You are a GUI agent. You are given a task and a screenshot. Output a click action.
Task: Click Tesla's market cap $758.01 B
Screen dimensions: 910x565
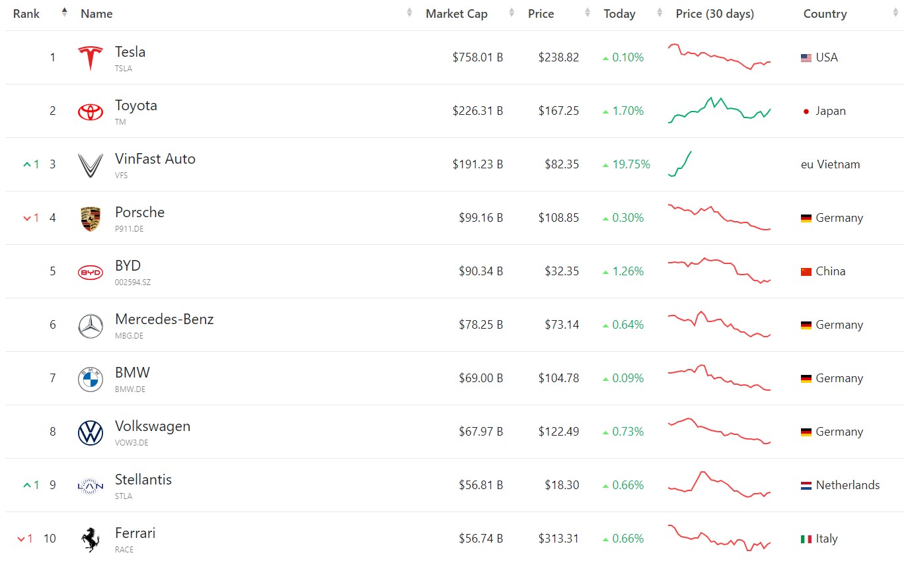(x=478, y=58)
